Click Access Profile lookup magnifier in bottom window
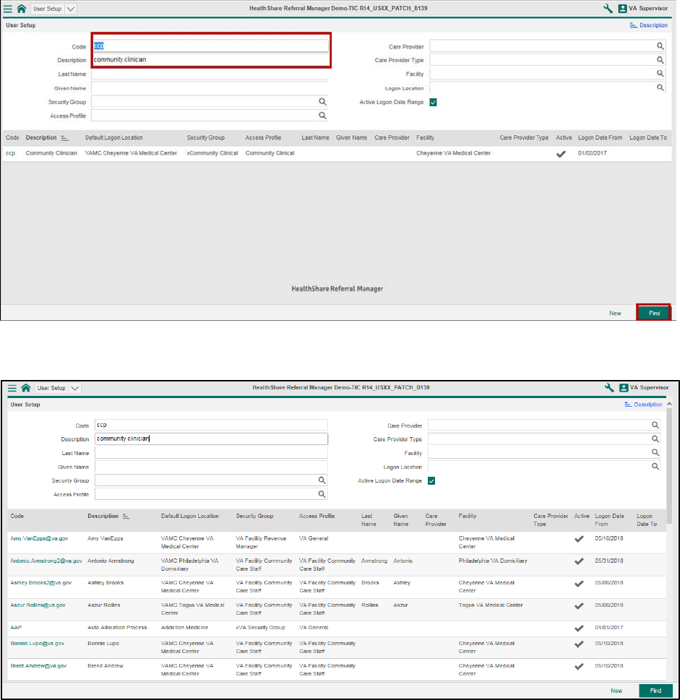Viewport: 680px width, 700px height. (x=322, y=494)
